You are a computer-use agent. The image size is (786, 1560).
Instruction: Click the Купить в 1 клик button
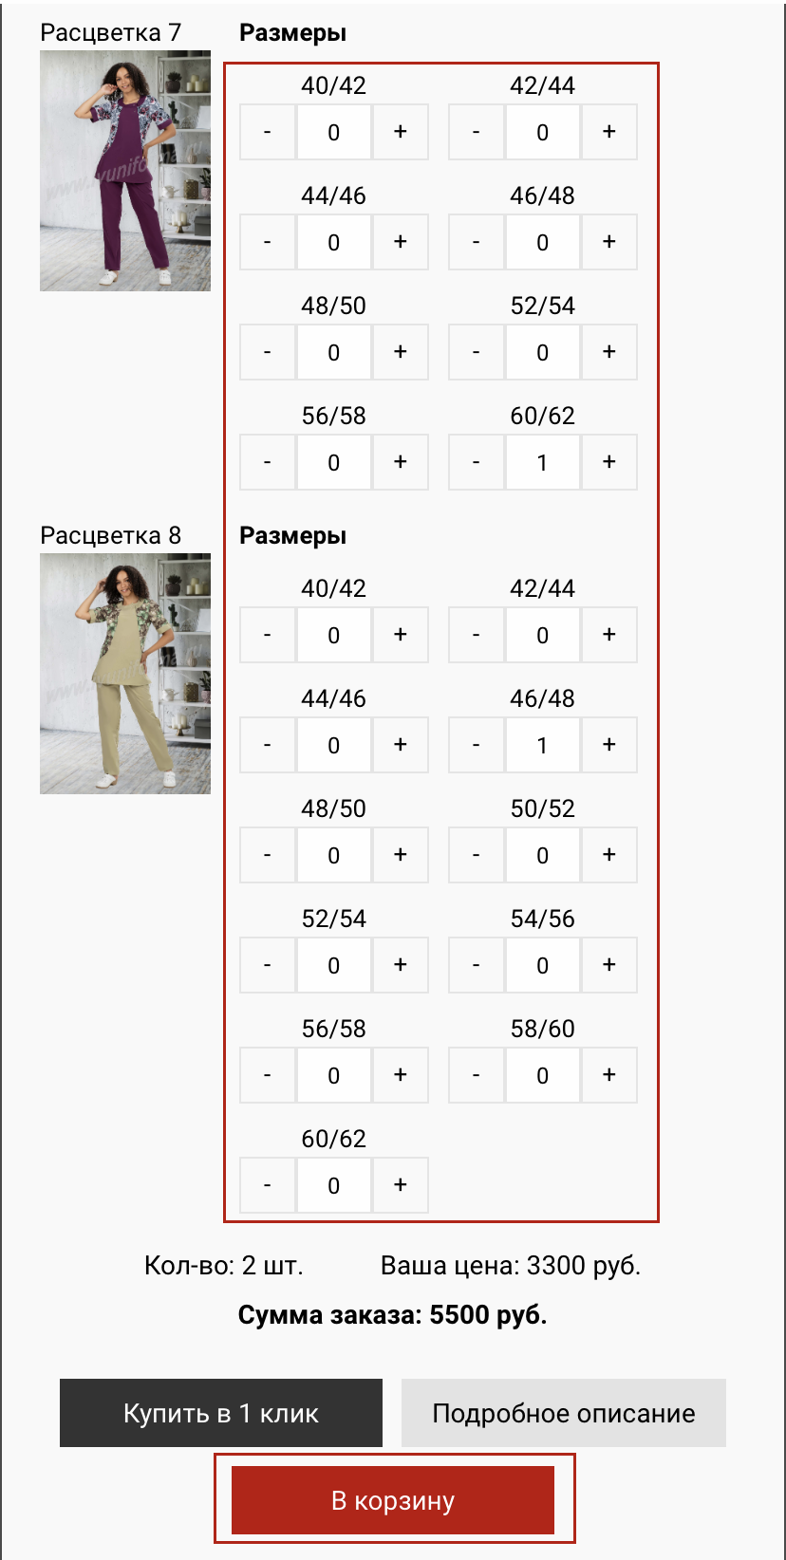click(221, 1413)
